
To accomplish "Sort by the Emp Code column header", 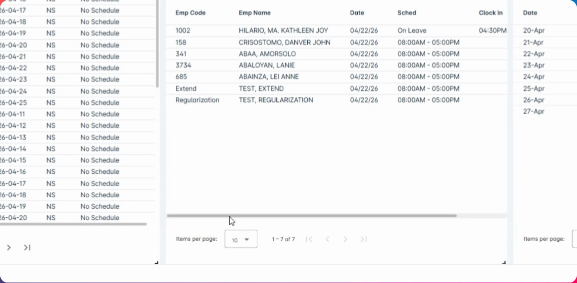I will pyautogui.click(x=190, y=13).
